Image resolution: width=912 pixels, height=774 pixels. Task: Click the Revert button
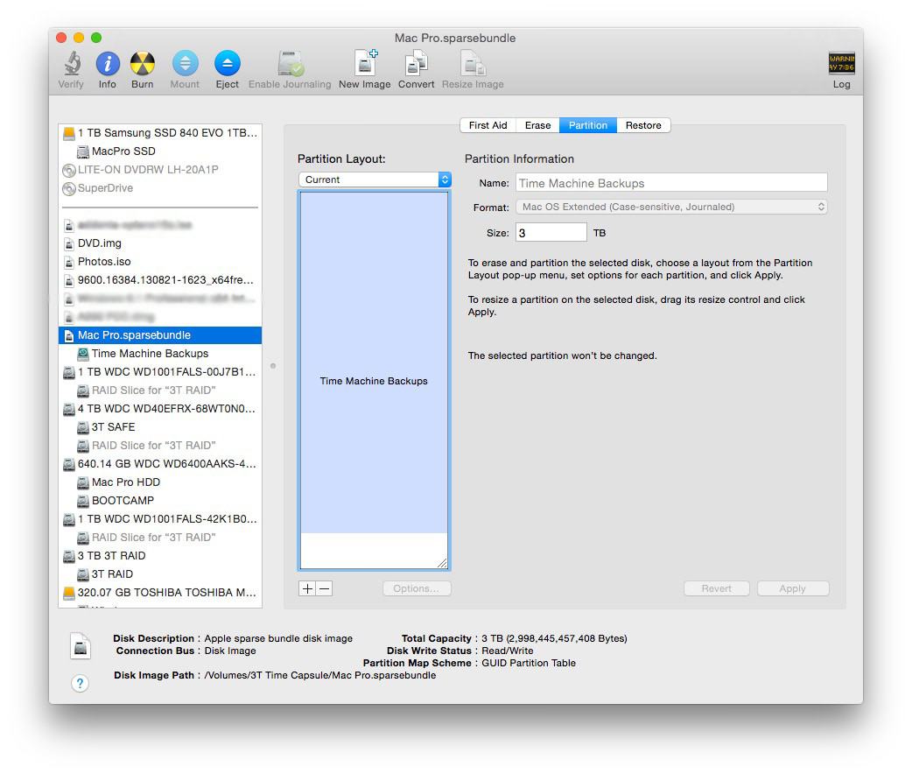[x=717, y=588]
